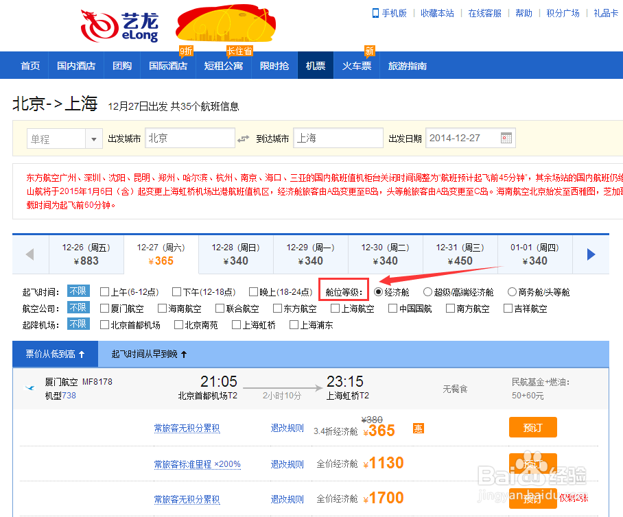Click the right arrow to show later dates
Screen dimensions: 623x517
pyautogui.click(x=591, y=254)
